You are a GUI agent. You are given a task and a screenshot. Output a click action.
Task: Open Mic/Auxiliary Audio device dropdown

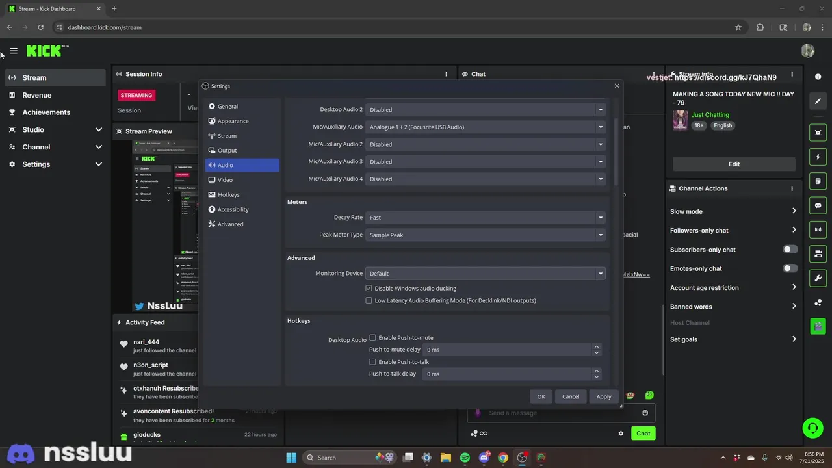tap(485, 127)
